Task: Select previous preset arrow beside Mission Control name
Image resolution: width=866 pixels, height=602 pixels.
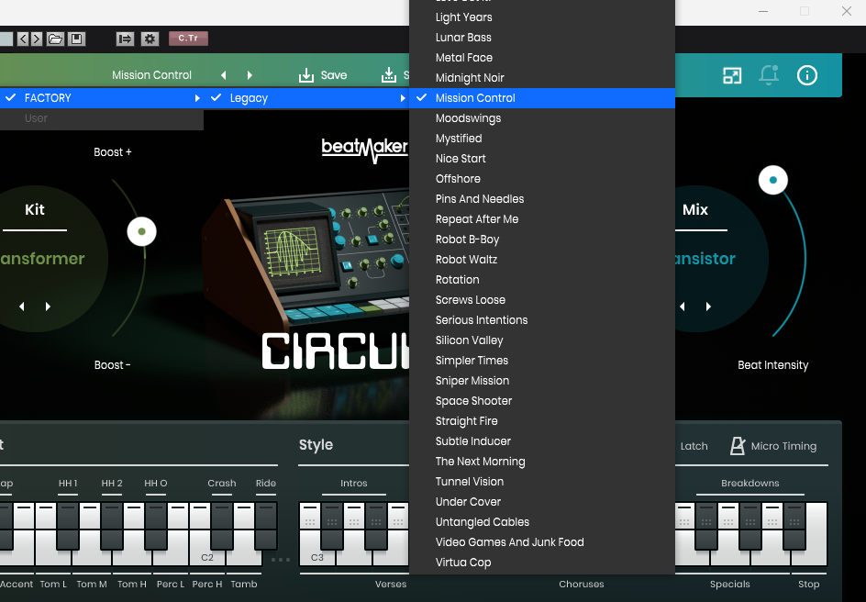Action: coord(224,75)
